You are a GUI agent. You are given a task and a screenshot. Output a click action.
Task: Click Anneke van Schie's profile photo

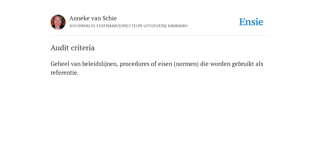tap(58, 22)
